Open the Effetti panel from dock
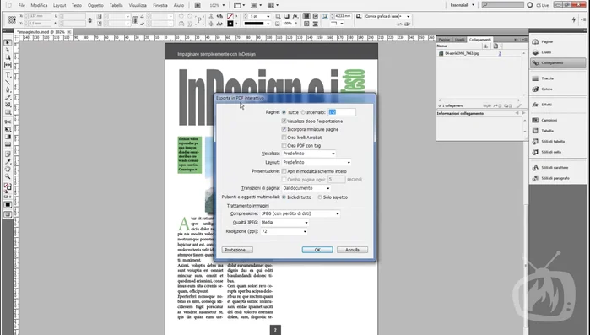Image resolution: width=590 pixels, height=335 pixels. [x=558, y=105]
